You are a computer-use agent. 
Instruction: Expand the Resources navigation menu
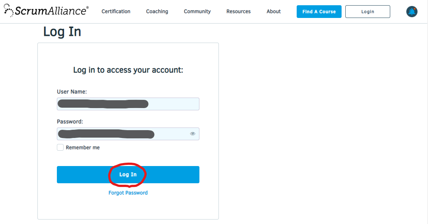pos(238,12)
